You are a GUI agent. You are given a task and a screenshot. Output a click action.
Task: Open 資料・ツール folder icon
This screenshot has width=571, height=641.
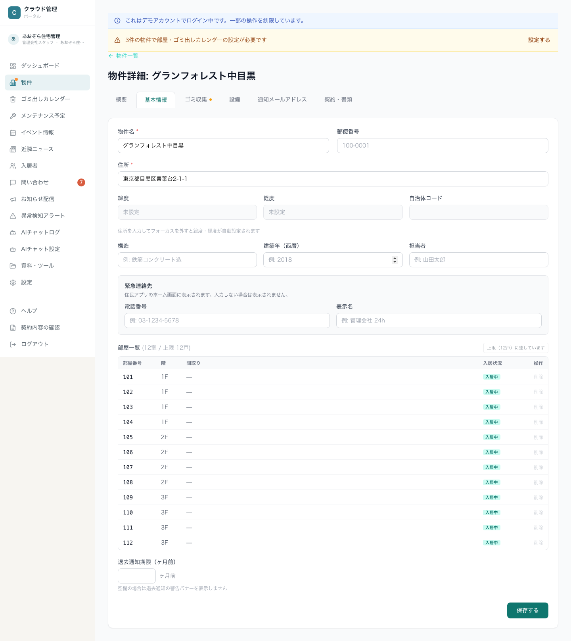[13, 266]
